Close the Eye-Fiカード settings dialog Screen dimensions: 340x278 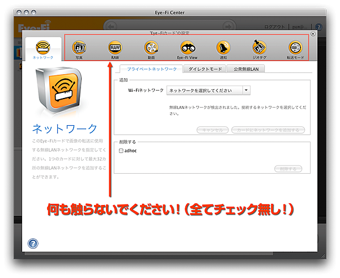313,34
